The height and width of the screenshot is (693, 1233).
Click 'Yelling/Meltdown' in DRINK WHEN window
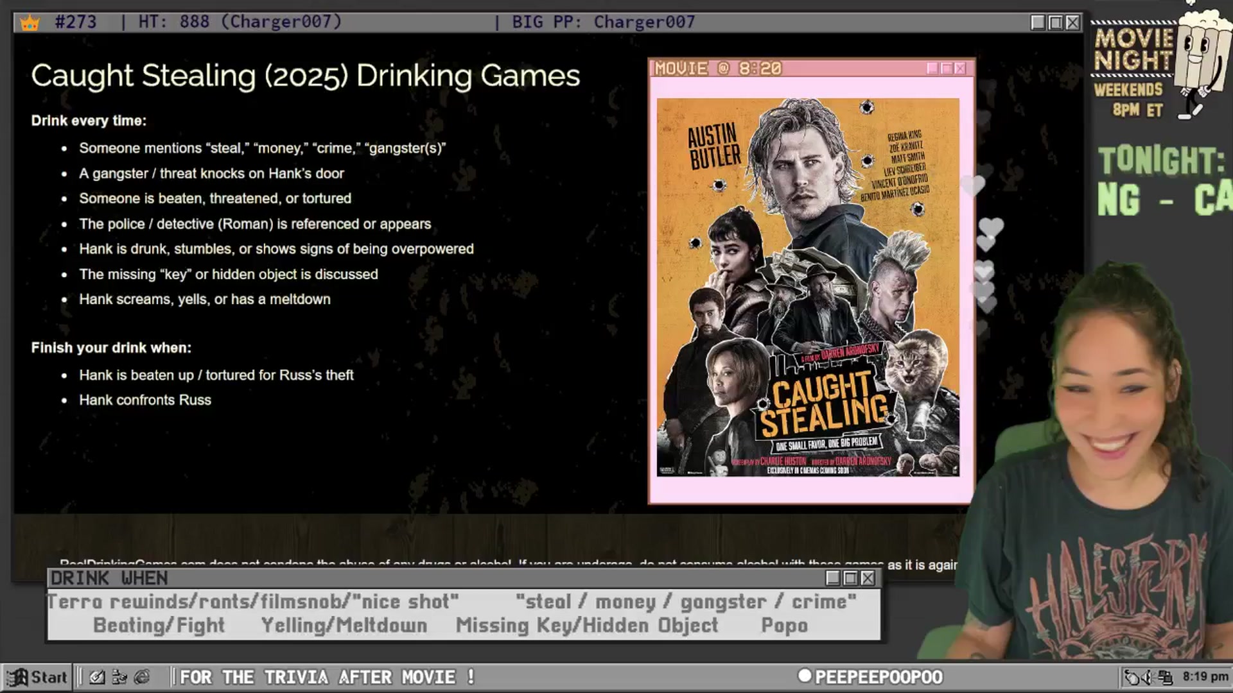coord(344,626)
